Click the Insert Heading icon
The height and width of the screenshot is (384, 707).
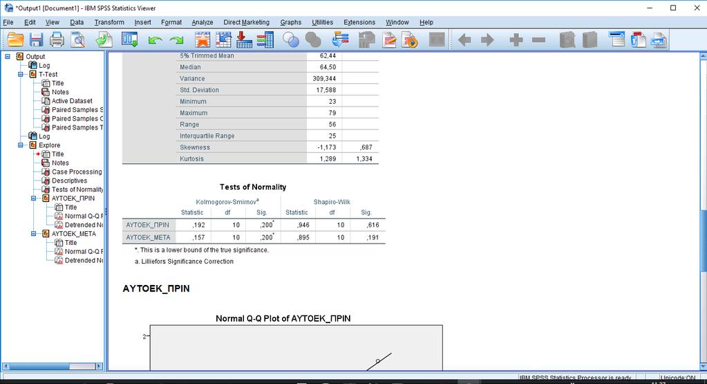pyautogui.click(x=616, y=40)
